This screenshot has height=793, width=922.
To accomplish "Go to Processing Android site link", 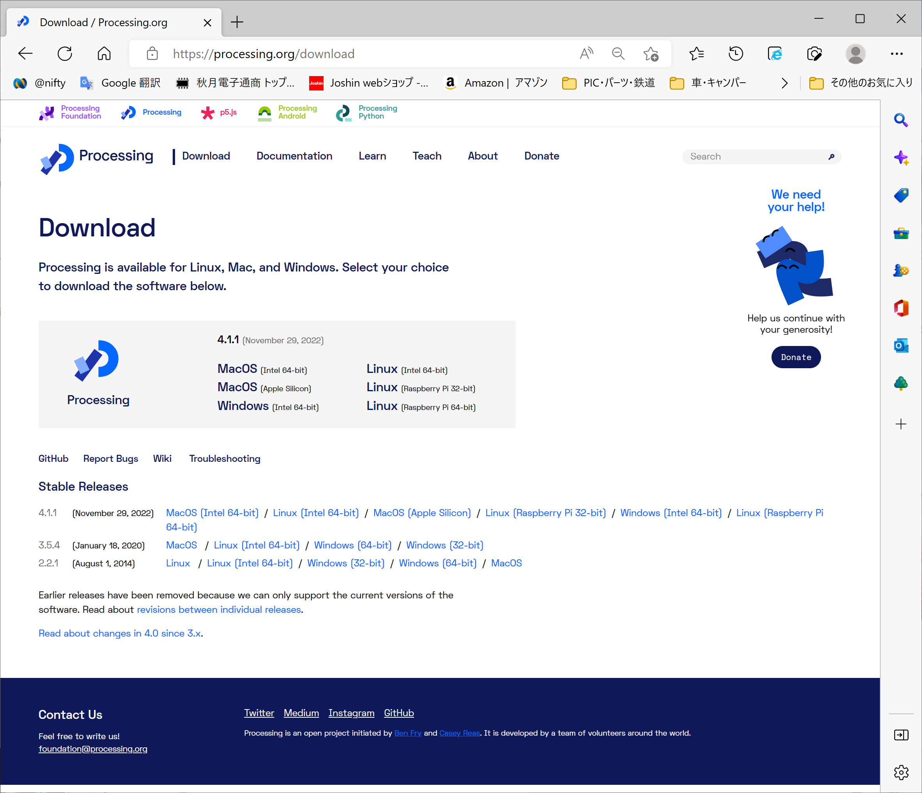I will (x=287, y=112).
